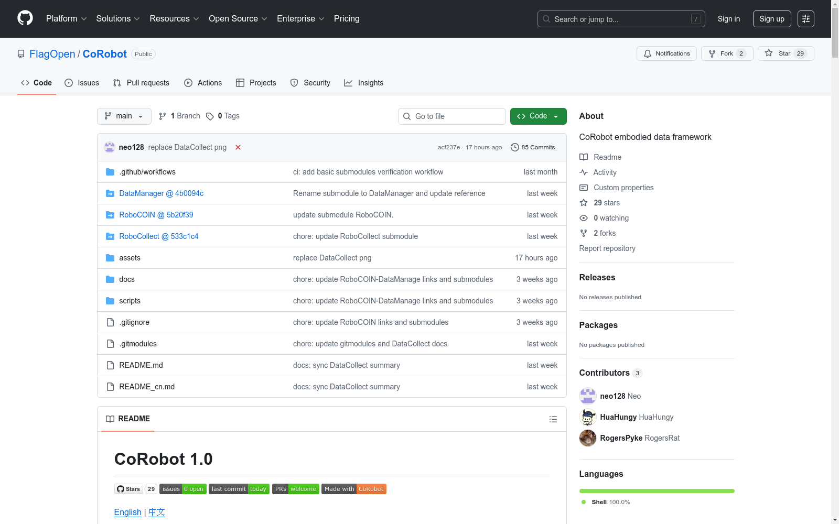
Task: Focus the Search or jump to field
Action: coord(621,19)
